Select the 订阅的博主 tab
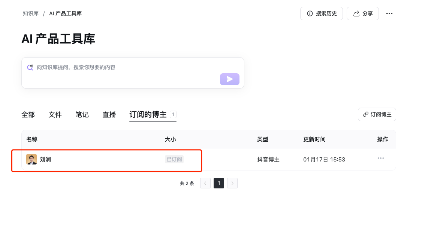 click(x=148, y=115)
